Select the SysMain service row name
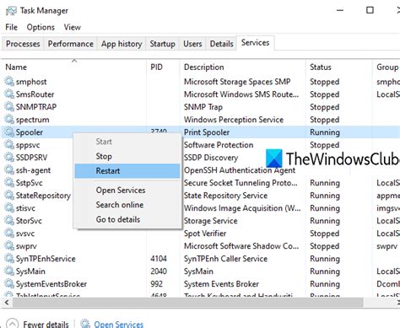The width and height of the screenshot is (400, 328). coord(30,272)
